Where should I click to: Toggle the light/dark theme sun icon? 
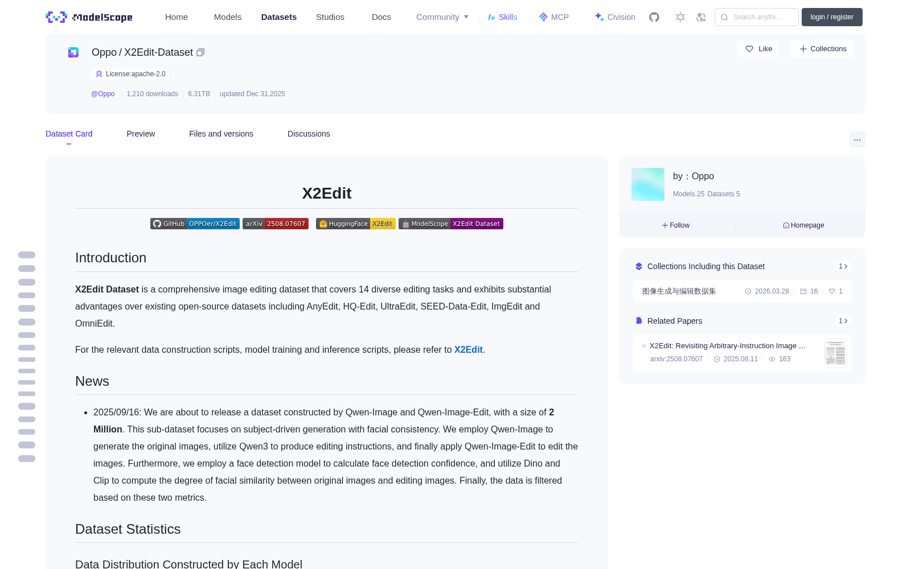[x=680, y=17]
